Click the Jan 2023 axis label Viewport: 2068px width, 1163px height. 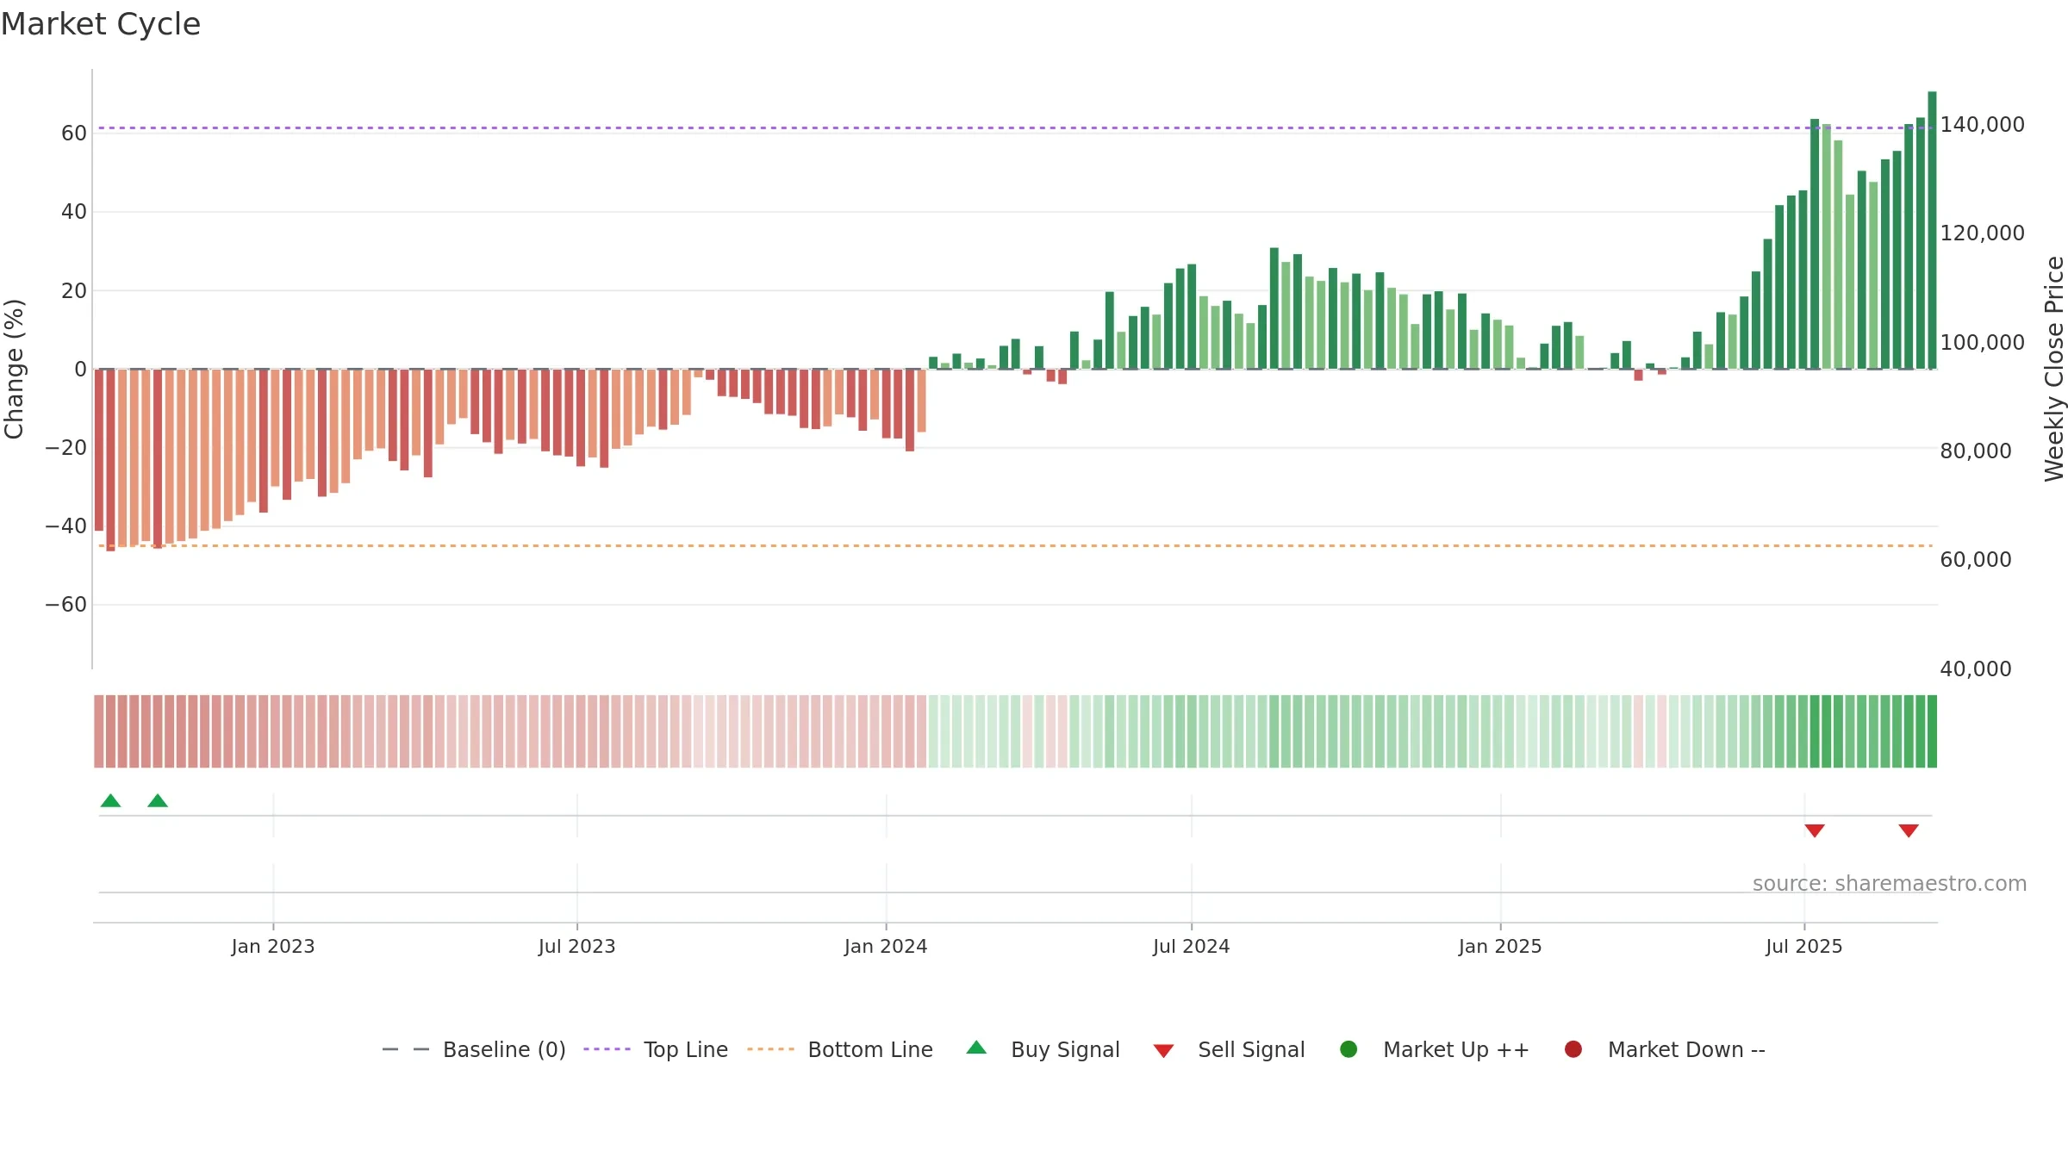tap(273, 946)
